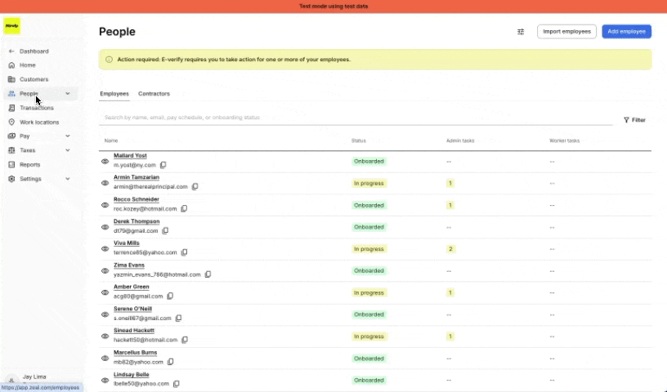
Task: Open Rocco Schneider's profile link
Action: coord(137,199)
